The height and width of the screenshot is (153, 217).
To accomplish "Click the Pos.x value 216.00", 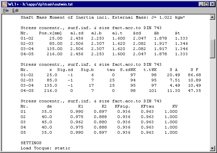I will click(x=47, y=54).
